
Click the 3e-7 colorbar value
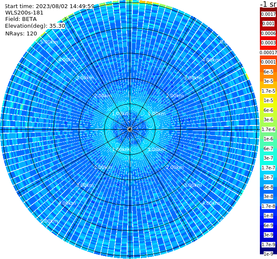coord(268,158)
